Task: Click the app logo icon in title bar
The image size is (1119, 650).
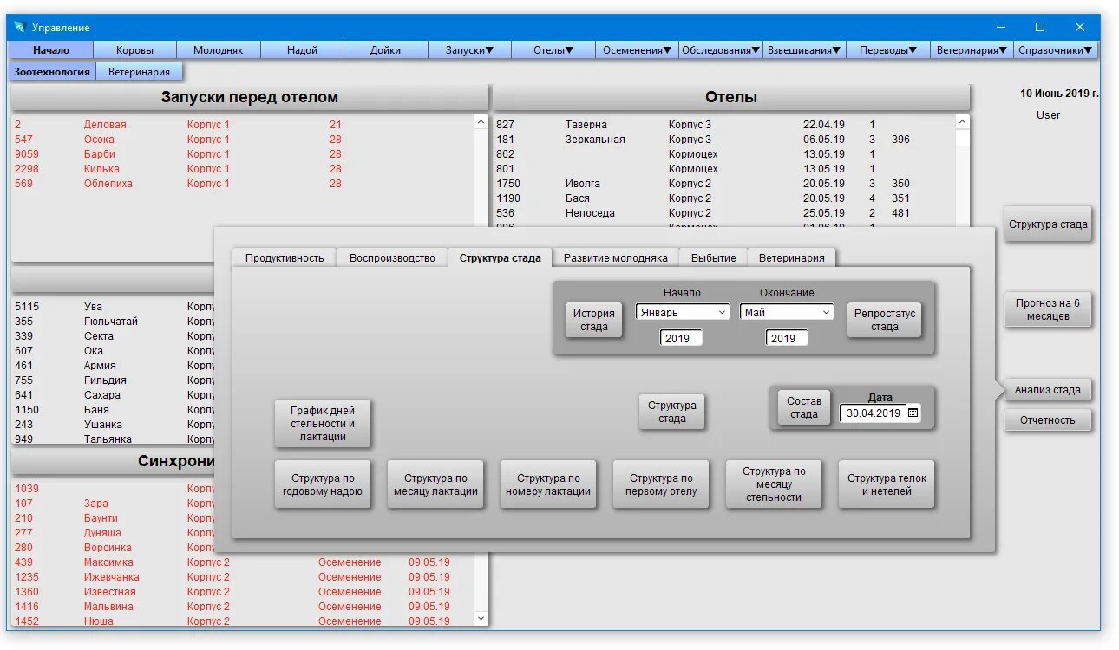Action: 20,27
